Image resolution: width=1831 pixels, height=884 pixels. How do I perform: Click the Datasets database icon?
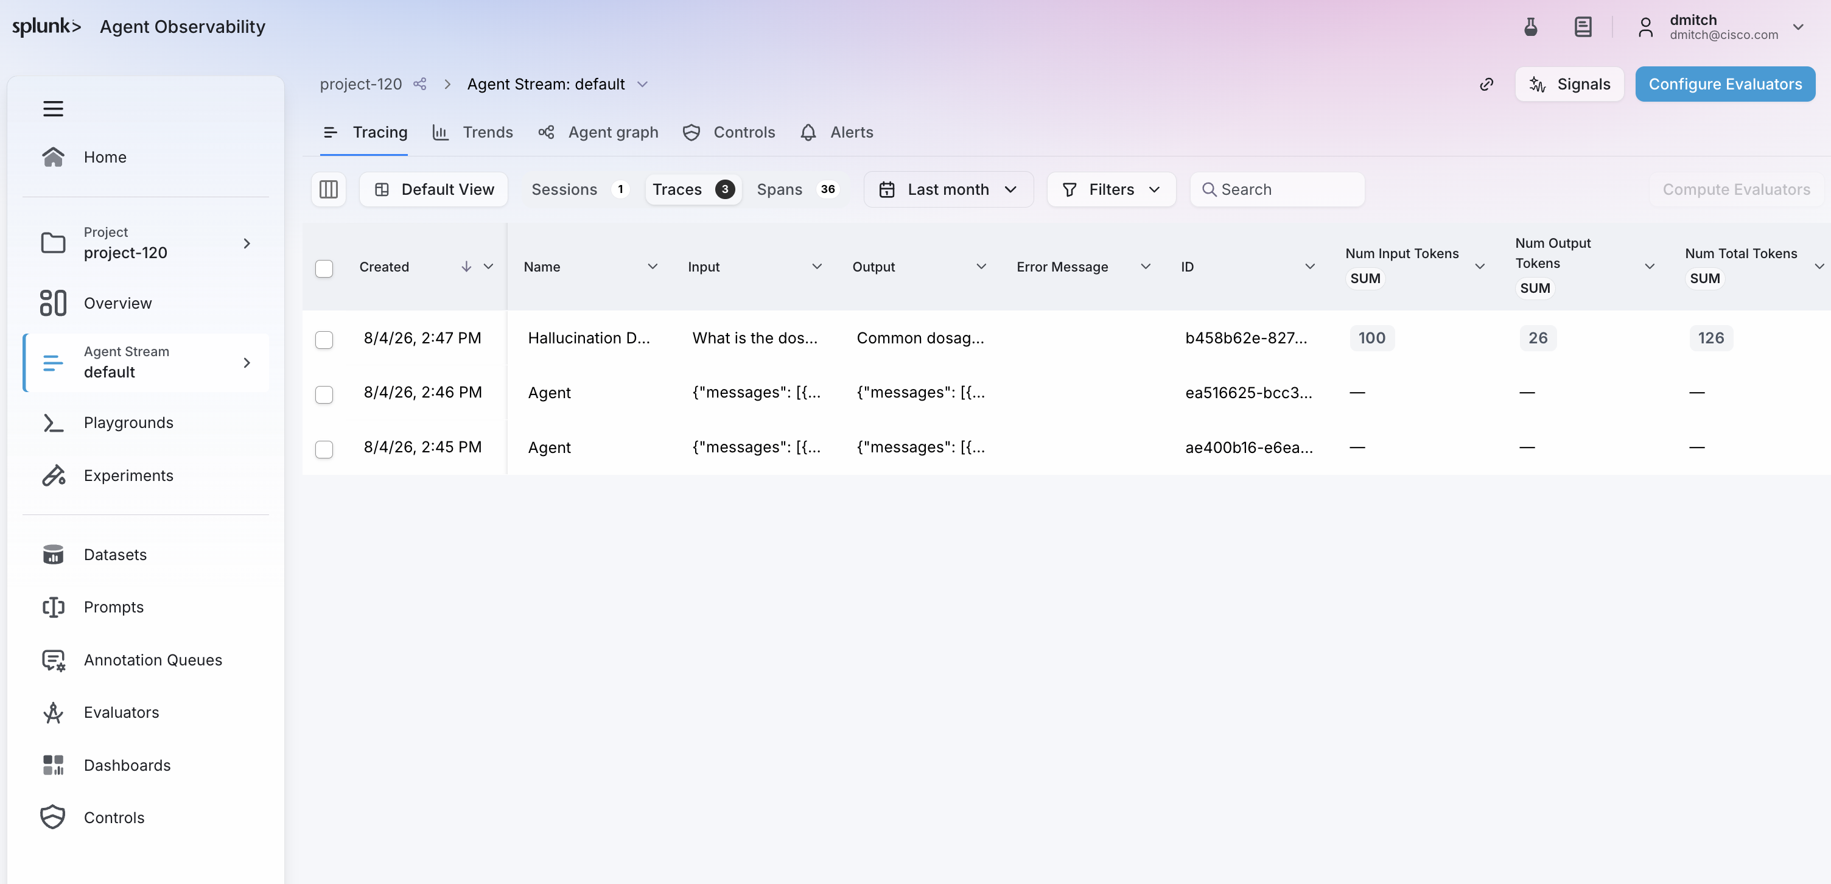click(54, 554)
